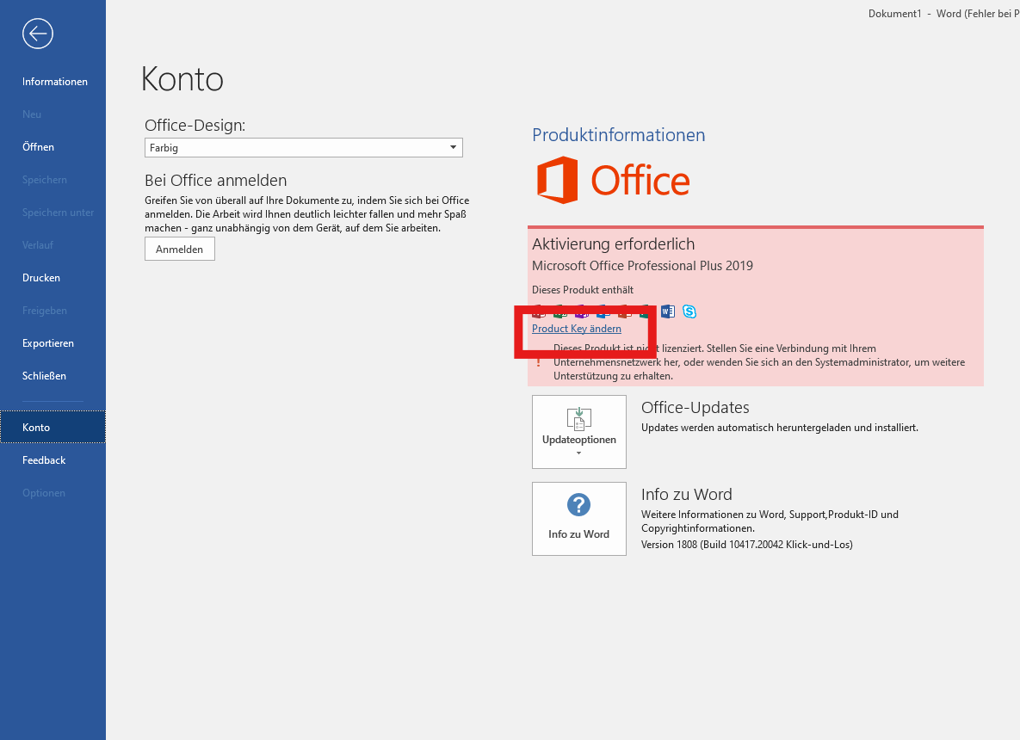Click Neu in the sidebar
1020x740 pixels.
[32, 114]
